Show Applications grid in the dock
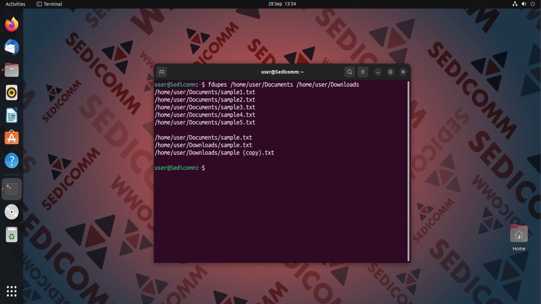 coord(12,291)
